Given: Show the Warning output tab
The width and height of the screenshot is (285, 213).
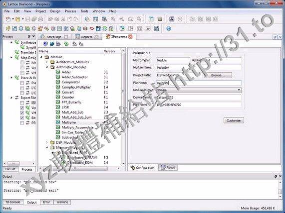Looking at the screenshot, I should (62, 202).
